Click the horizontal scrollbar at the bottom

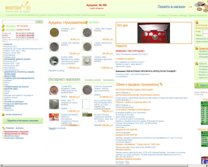tap(95, 166)
